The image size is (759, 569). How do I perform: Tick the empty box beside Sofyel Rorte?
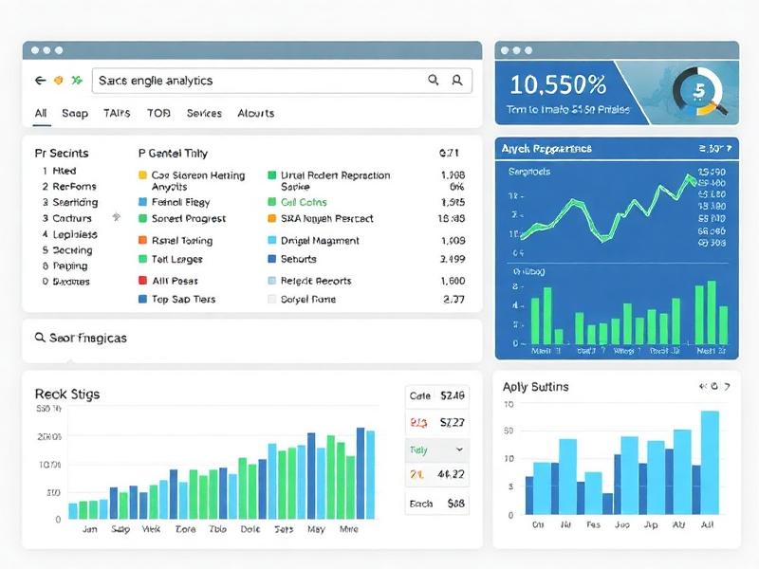pos(272,299)
